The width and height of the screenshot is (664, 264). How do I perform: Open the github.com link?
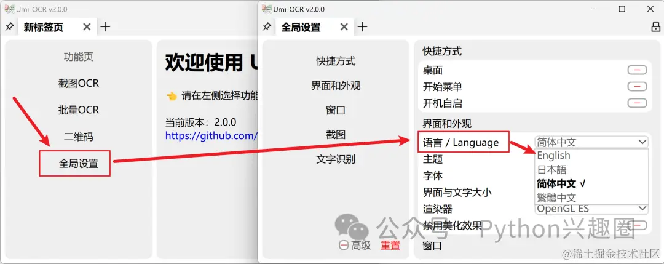pos(211,136)
